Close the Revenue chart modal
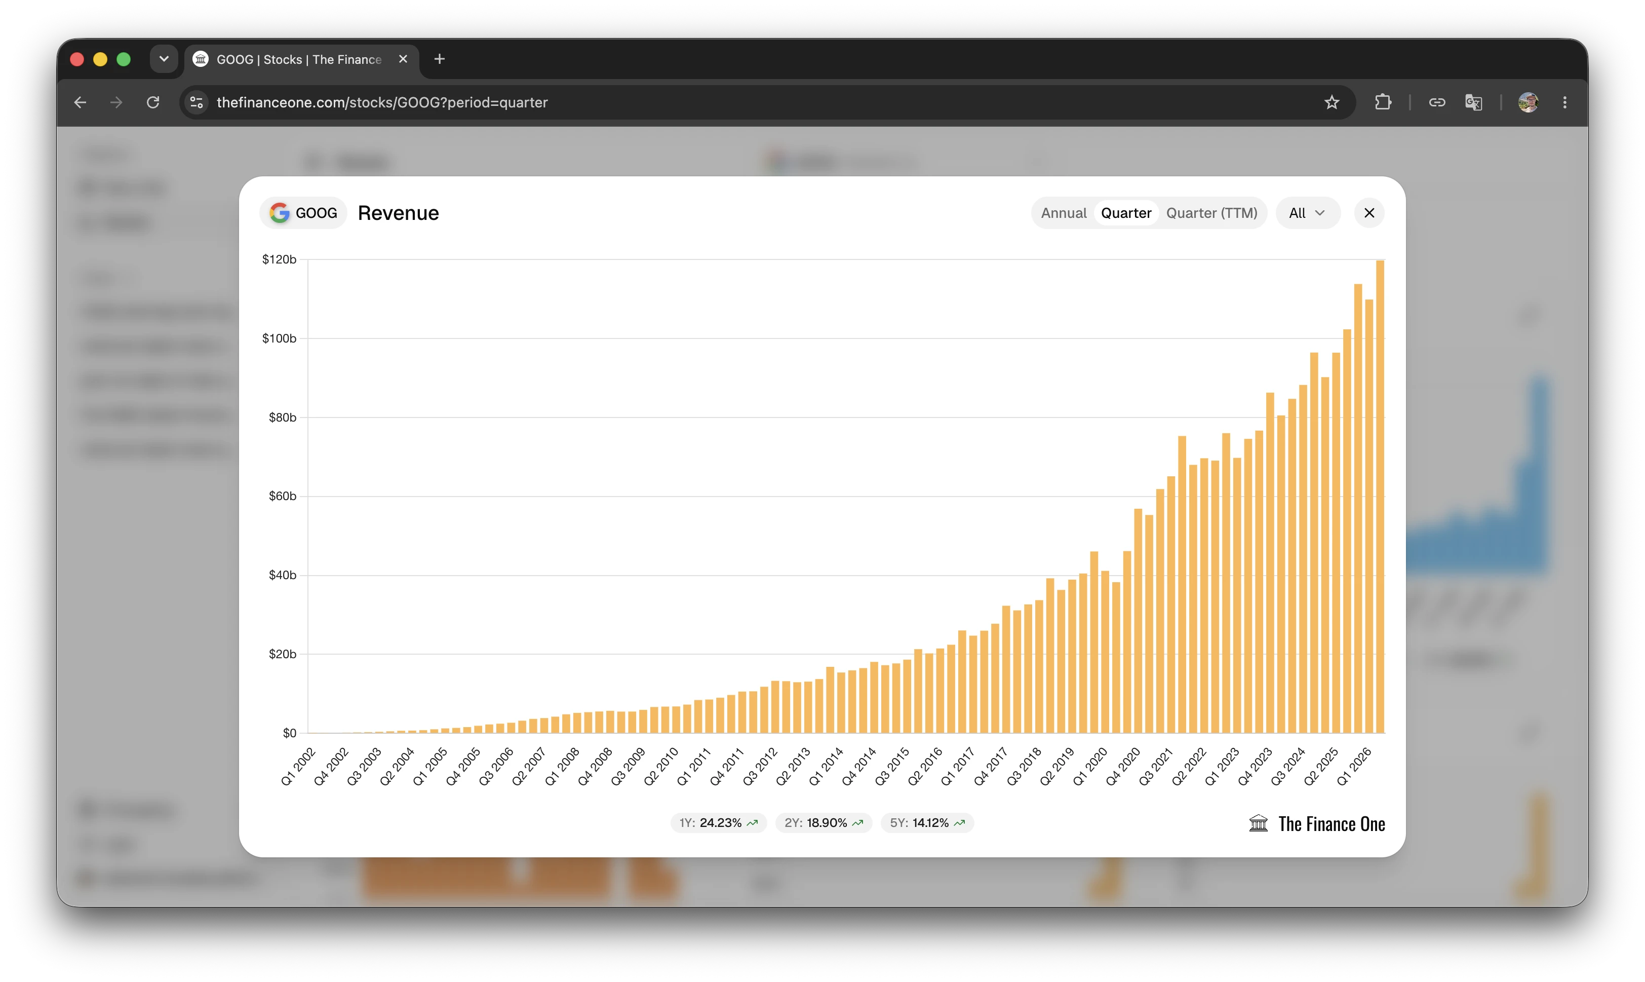 (1369, 213)
